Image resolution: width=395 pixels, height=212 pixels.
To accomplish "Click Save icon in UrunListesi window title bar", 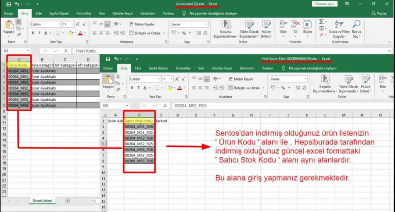I will point(9,4).
